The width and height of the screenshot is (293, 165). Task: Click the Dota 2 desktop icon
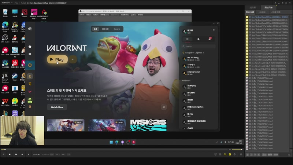[x=25, y=13]
